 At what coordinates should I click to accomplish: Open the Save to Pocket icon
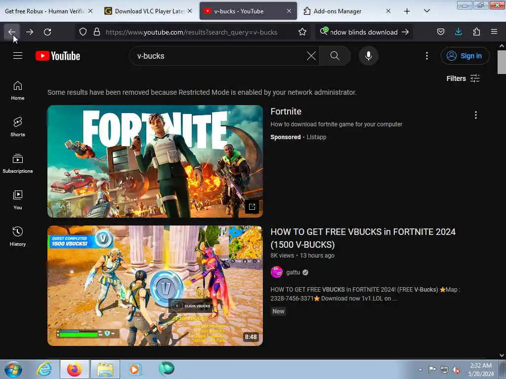440,32
